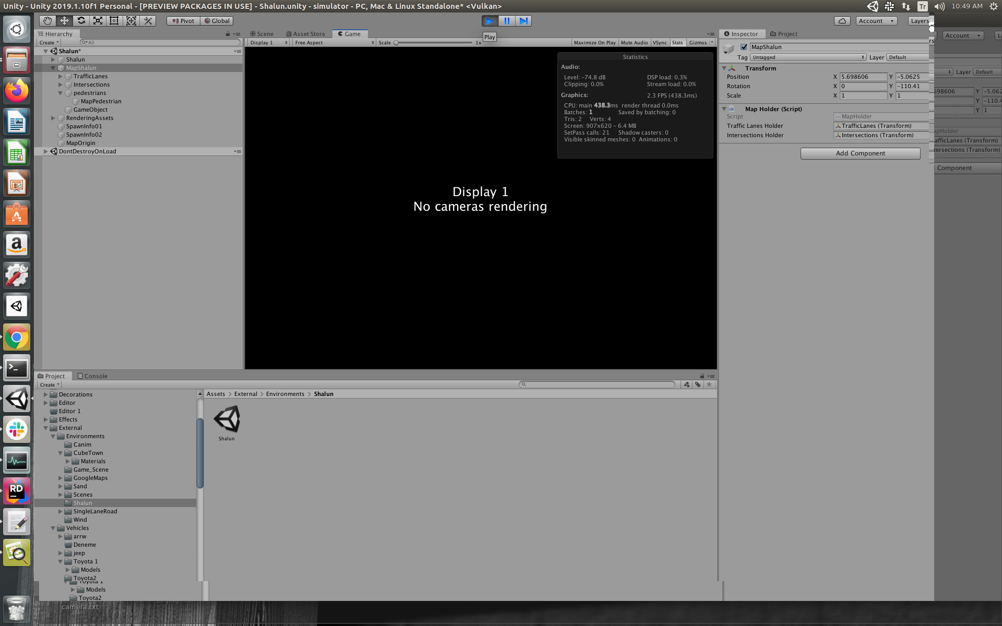Image resolution: width=1002 pixels, height=626 pixels.
Task: Launch Chrome from the dock
Action: click(x=17, y=337)
